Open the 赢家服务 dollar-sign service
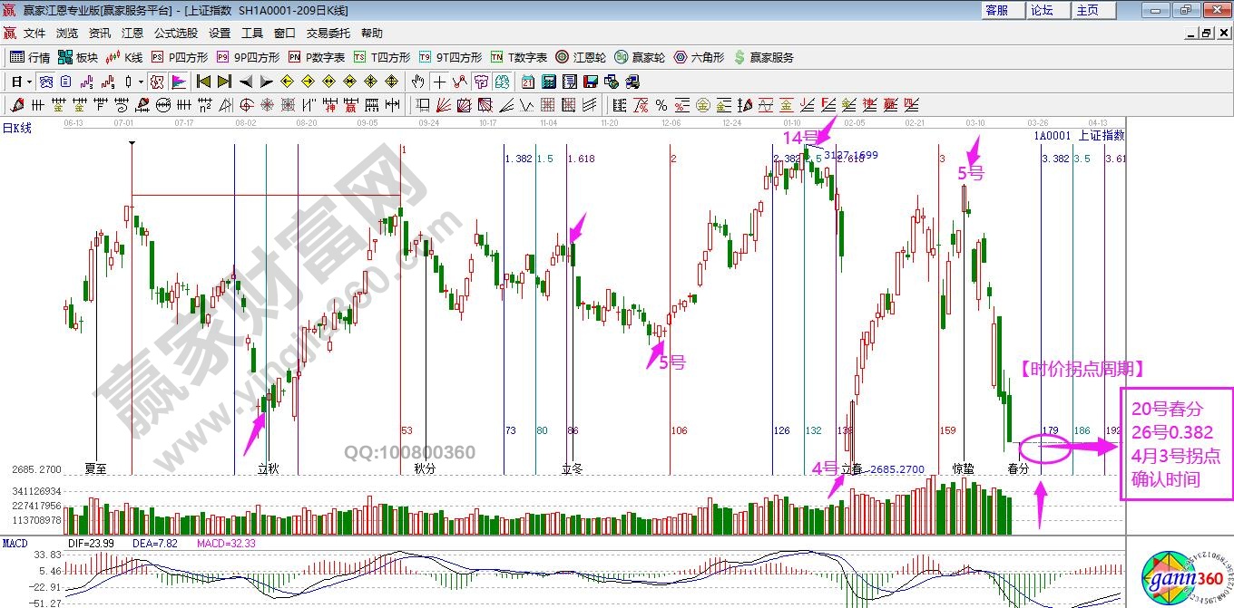1234x608 pixels. [x=763, y=57]
